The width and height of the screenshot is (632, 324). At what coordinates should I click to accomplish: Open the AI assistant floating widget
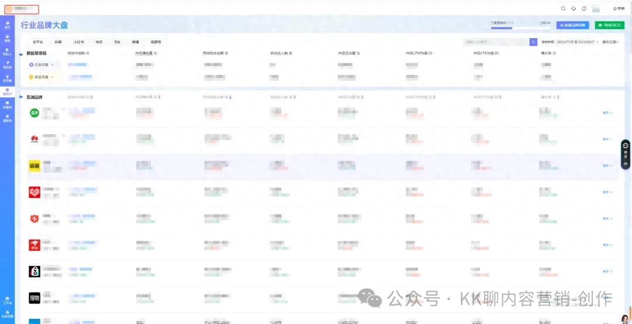625,155
